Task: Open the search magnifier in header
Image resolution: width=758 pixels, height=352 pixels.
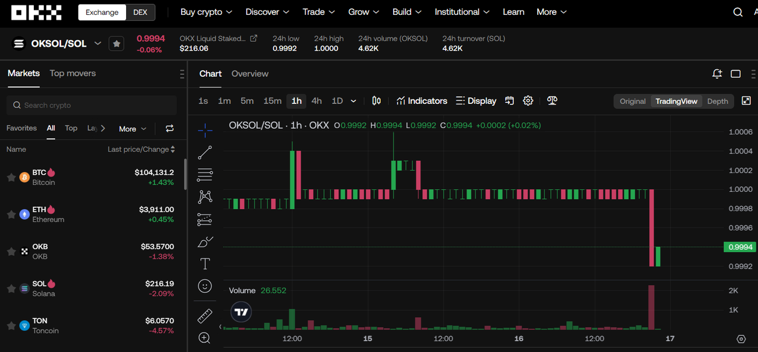Action: pos(738,12)
